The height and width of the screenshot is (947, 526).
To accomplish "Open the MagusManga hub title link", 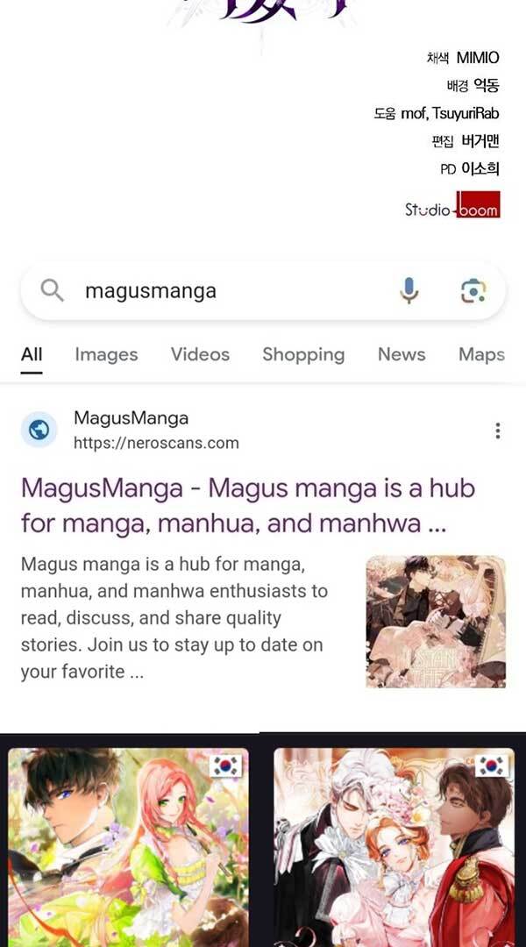I will point(248,506).
